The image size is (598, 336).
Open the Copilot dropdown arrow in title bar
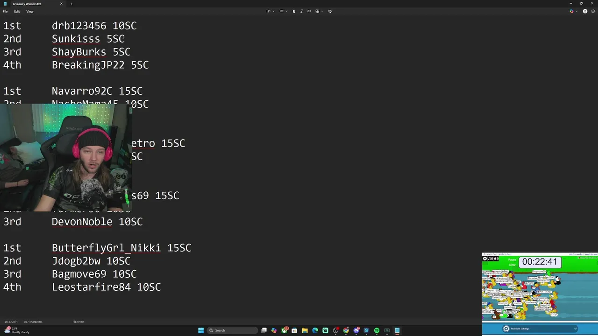577,11
